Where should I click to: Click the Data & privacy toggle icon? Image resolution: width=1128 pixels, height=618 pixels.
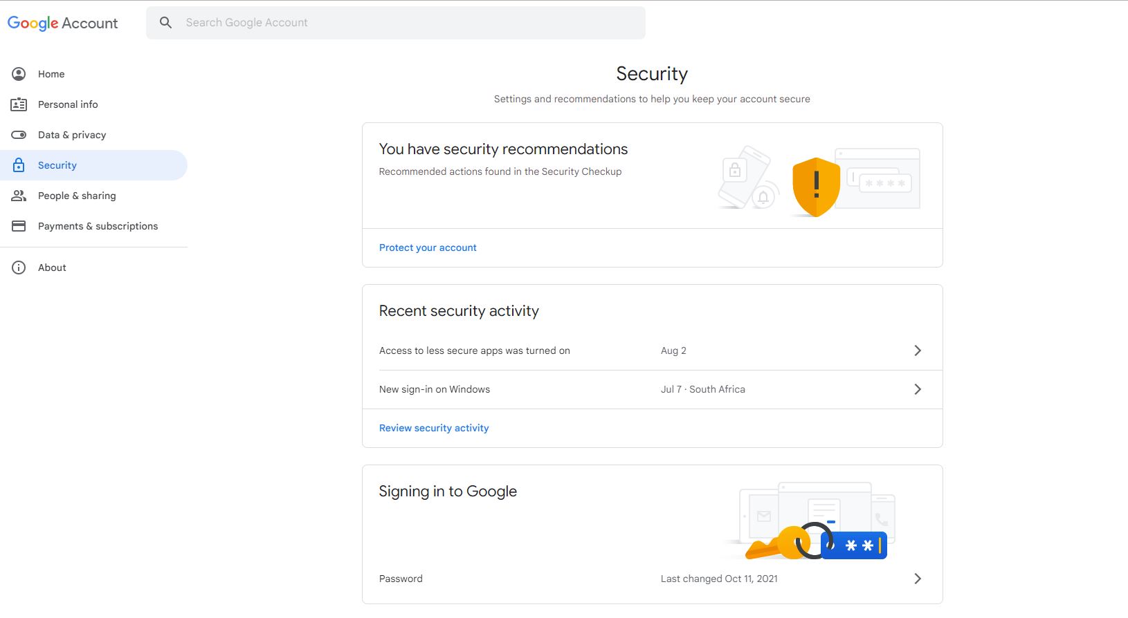pyautogui.click(x=19, y=135)
